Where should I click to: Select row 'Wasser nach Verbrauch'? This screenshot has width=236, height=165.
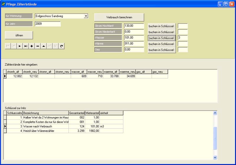pos(65,126)
